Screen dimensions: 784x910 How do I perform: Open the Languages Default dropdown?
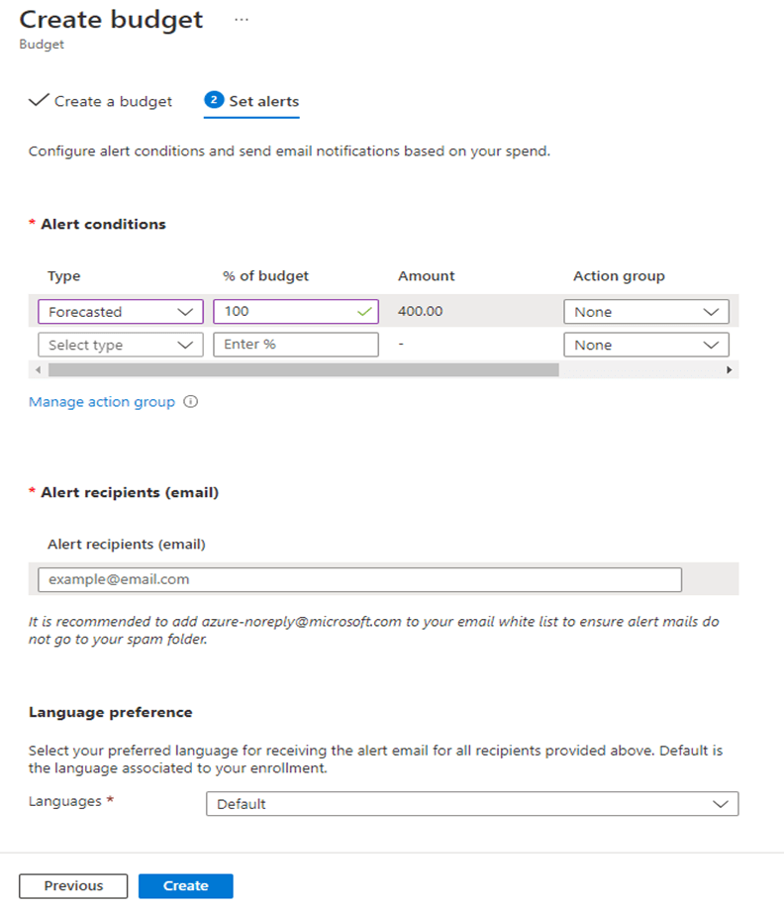point(471,804)
